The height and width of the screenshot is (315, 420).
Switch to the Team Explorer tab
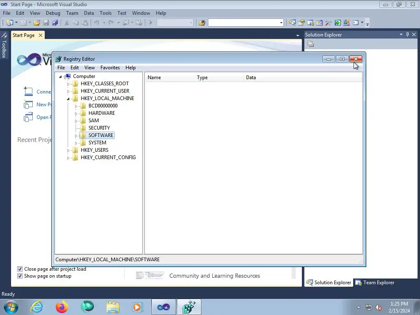click(x=375, y=282)
